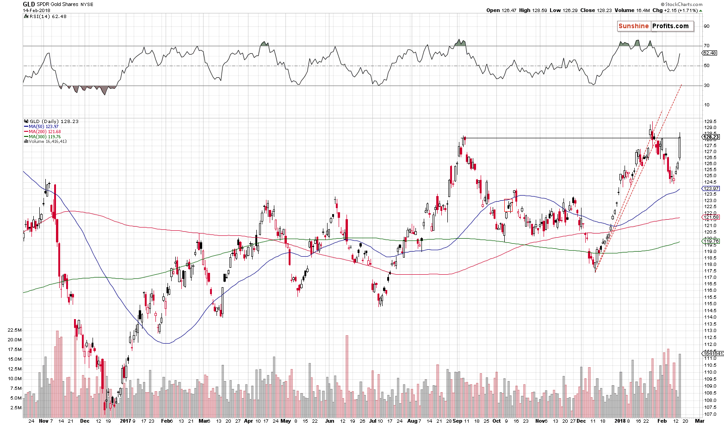Click the 128.23 current price tag on the right axis
The height and width of the screenshot is (425, 724).
[x=710, y=137]
